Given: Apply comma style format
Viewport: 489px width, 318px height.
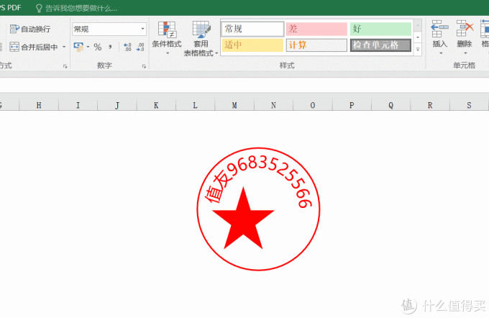Looking at the screenshot, I should tap(111, 47).
